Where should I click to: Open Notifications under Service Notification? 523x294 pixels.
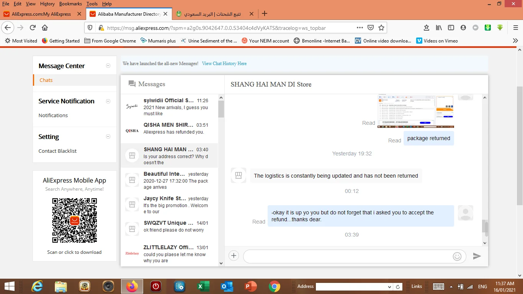tap(53, 115)
